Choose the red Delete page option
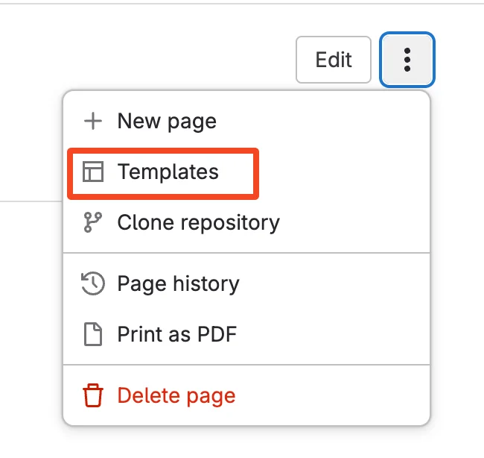 [x=176, y=395]
